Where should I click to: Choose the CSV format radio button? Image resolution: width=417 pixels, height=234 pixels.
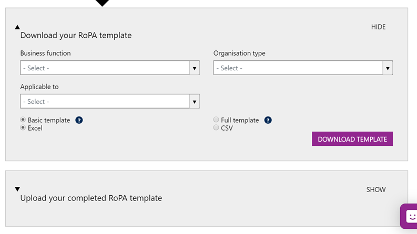pyautogui.click(x=216, y=127)
